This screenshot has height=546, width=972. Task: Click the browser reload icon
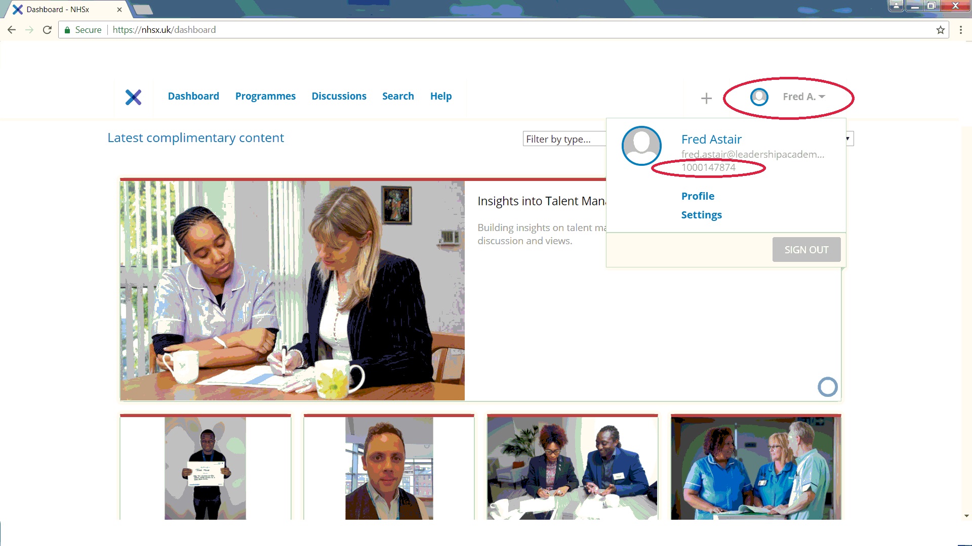click(x=47, y=30)
